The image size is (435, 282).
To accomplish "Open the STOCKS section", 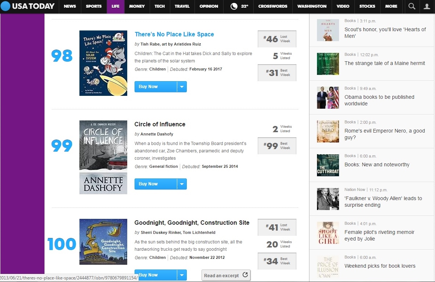I will coord(367,6).
